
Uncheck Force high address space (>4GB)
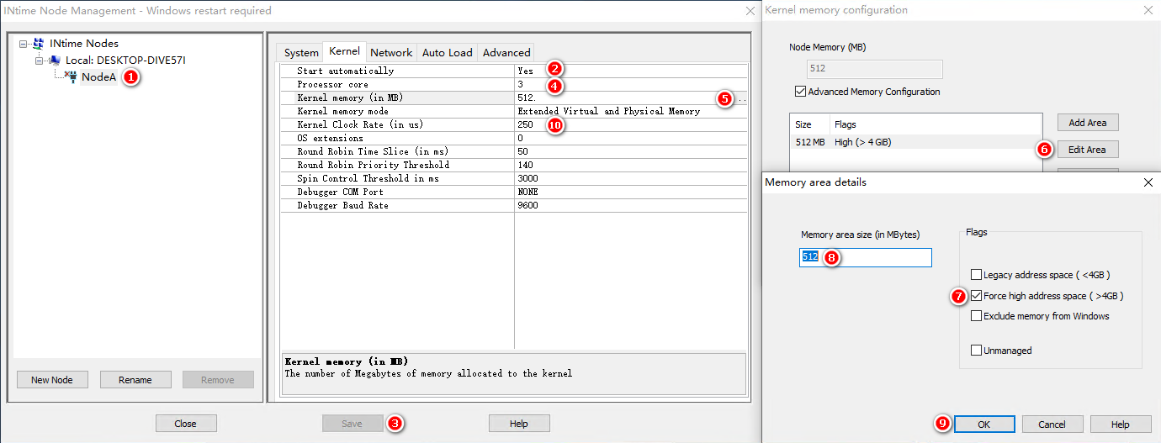[x=976, y=296]
